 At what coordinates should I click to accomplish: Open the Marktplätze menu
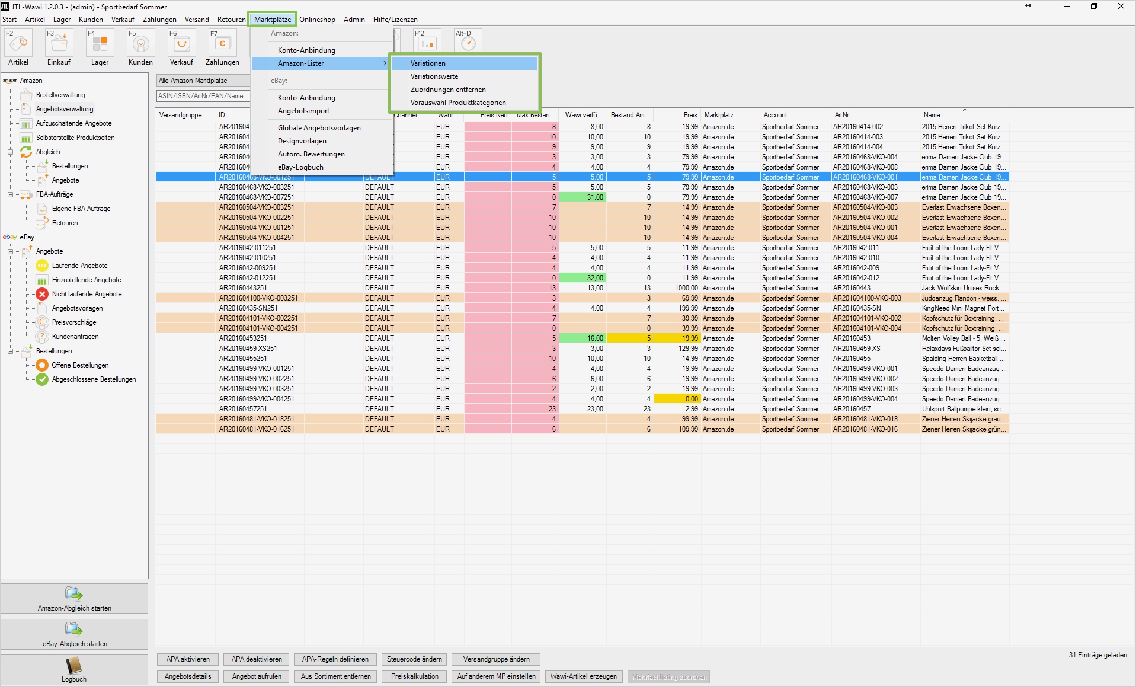coord(273,20)
